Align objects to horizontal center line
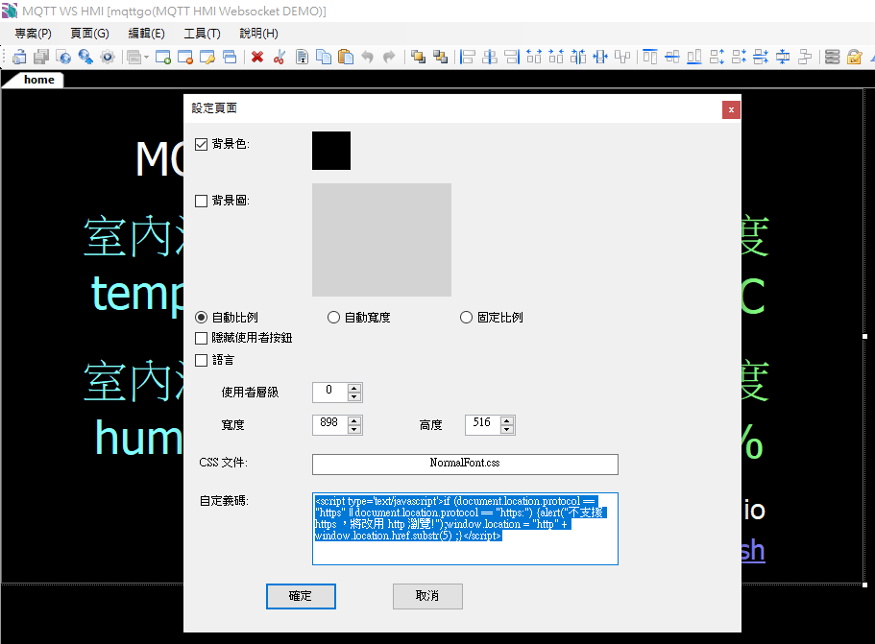 [490, 57]
